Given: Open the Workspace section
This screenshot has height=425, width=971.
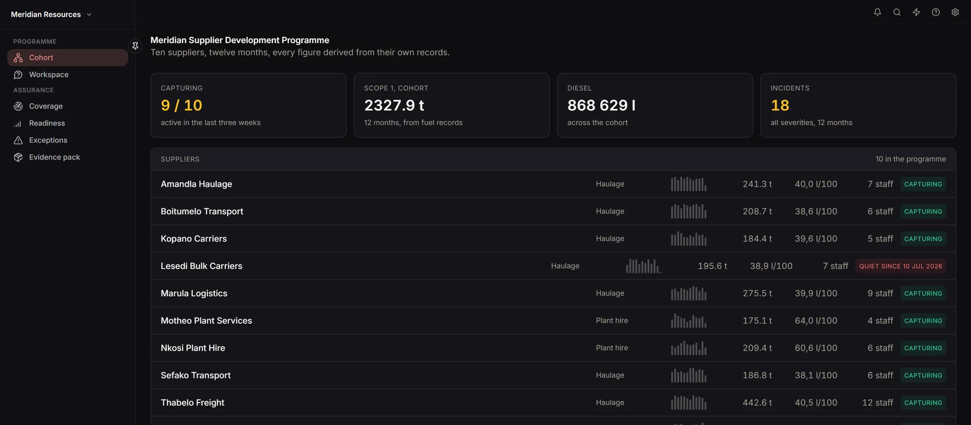Looking at the screenshot, I should [x=67, y=75].
